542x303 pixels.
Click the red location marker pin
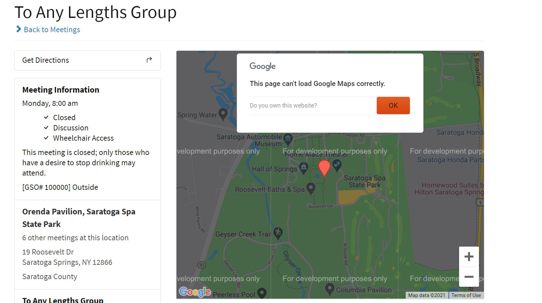click(x=324, y=168)
